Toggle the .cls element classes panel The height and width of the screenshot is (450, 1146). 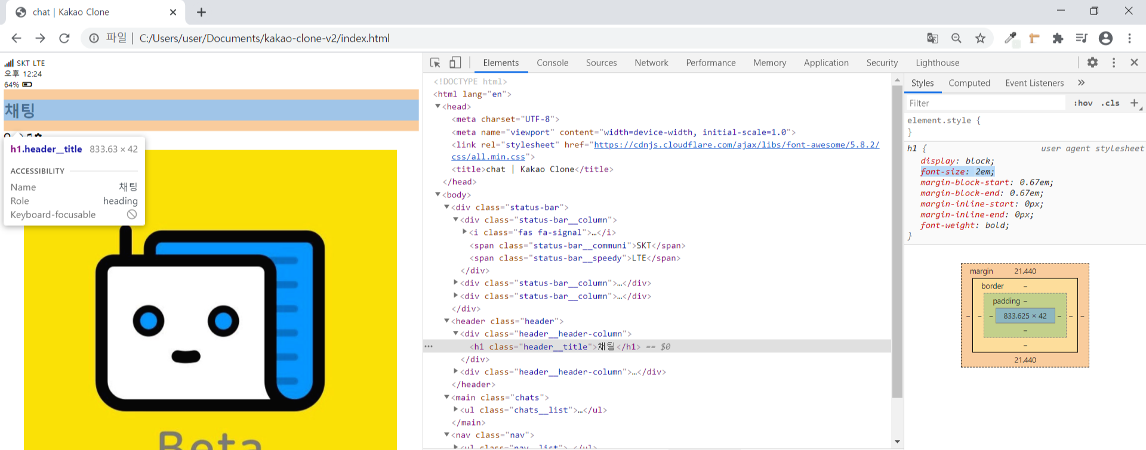click(1110, 103)
